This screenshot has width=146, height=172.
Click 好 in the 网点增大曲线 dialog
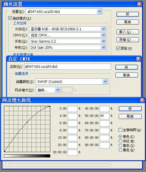(x=130, y=109)
